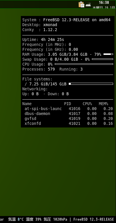Click FreeBSD 12.3-RELEASE in bottom status bar
Viewport: 116px width, 223px height.
tap(94, 219)
